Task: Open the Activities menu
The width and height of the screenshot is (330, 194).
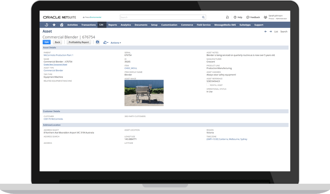Action: [72, 25]
